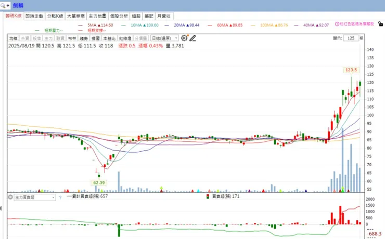
Task: Open the 日線(還原) period dropdown
Action: pos(164,38)
